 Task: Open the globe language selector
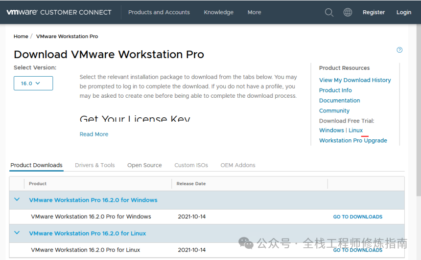[348, 12]
